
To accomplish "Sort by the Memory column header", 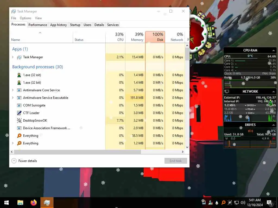I will [x=135, y=37].
